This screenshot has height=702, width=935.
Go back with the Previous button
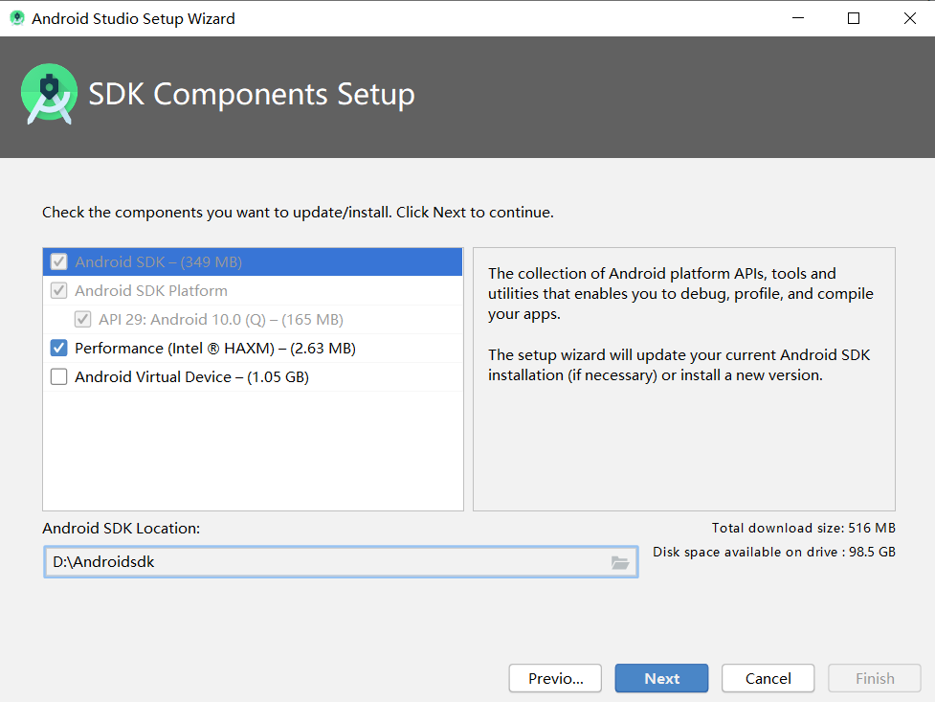(555, 678)
